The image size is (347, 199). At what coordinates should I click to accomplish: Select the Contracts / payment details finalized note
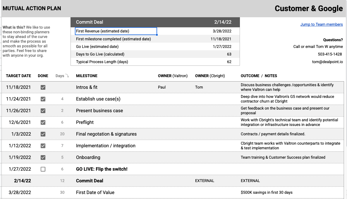click(273, 134)
